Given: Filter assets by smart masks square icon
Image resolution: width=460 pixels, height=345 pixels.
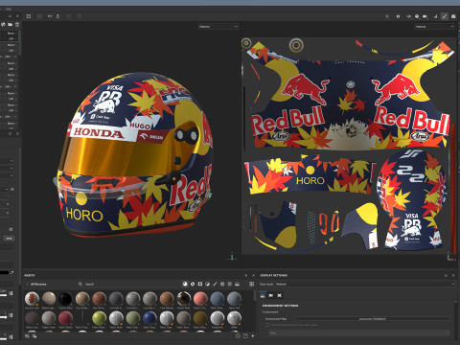Looking at the screenshot, I should (200, 284).
